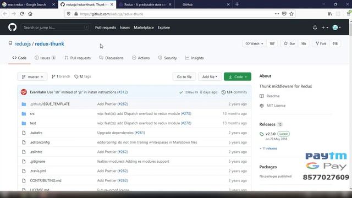Go to the browser home page
The image size is (352, 198).
tap(30, 14)
